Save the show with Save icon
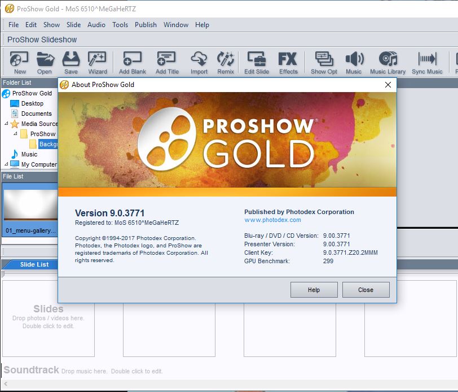 71,63
